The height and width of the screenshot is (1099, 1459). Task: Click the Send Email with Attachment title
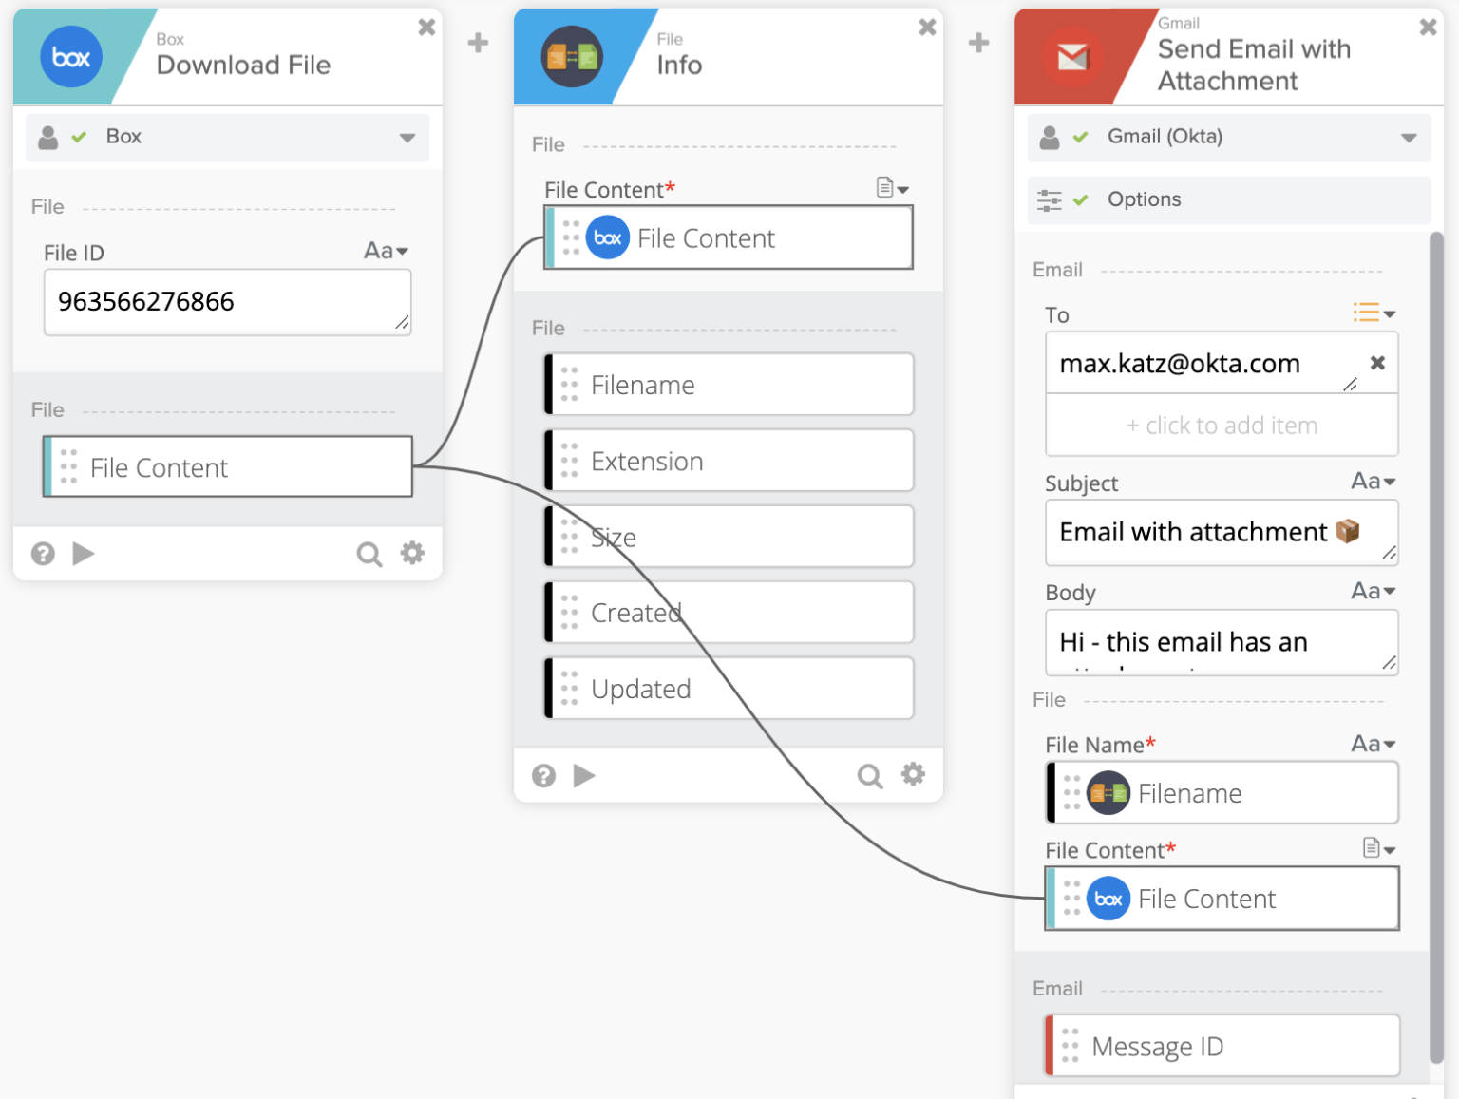[x=1254, y=65]
